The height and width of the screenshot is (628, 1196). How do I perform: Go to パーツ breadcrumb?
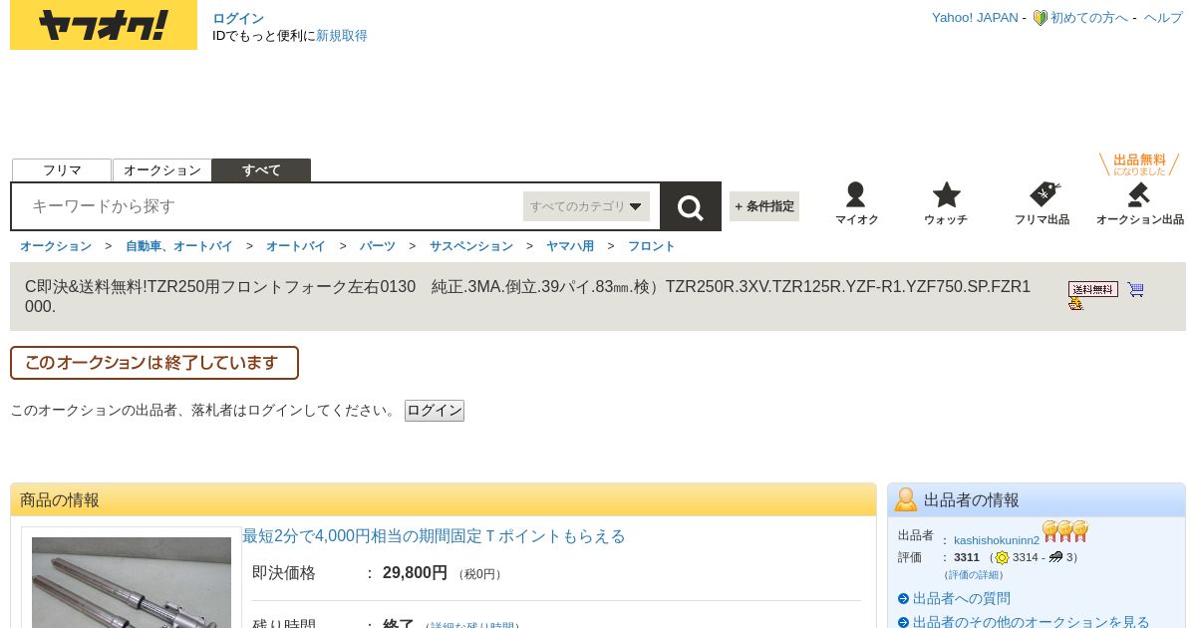378,246
